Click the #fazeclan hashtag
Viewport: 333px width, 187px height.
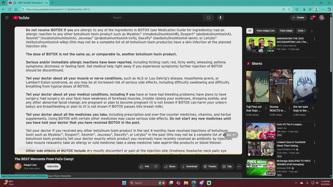click(x=65, y=176)
